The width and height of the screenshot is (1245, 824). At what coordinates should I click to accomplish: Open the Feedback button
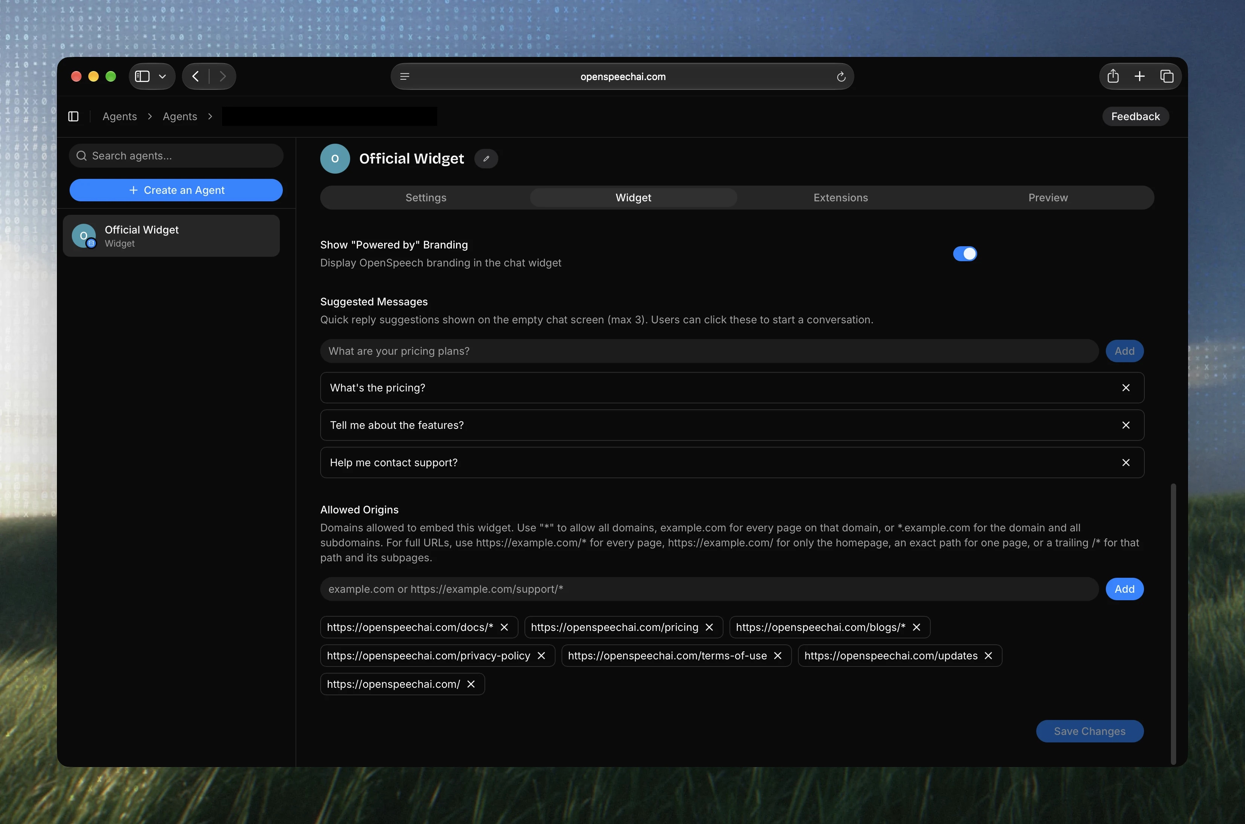pyautogui.click(x=1135, y=116)
